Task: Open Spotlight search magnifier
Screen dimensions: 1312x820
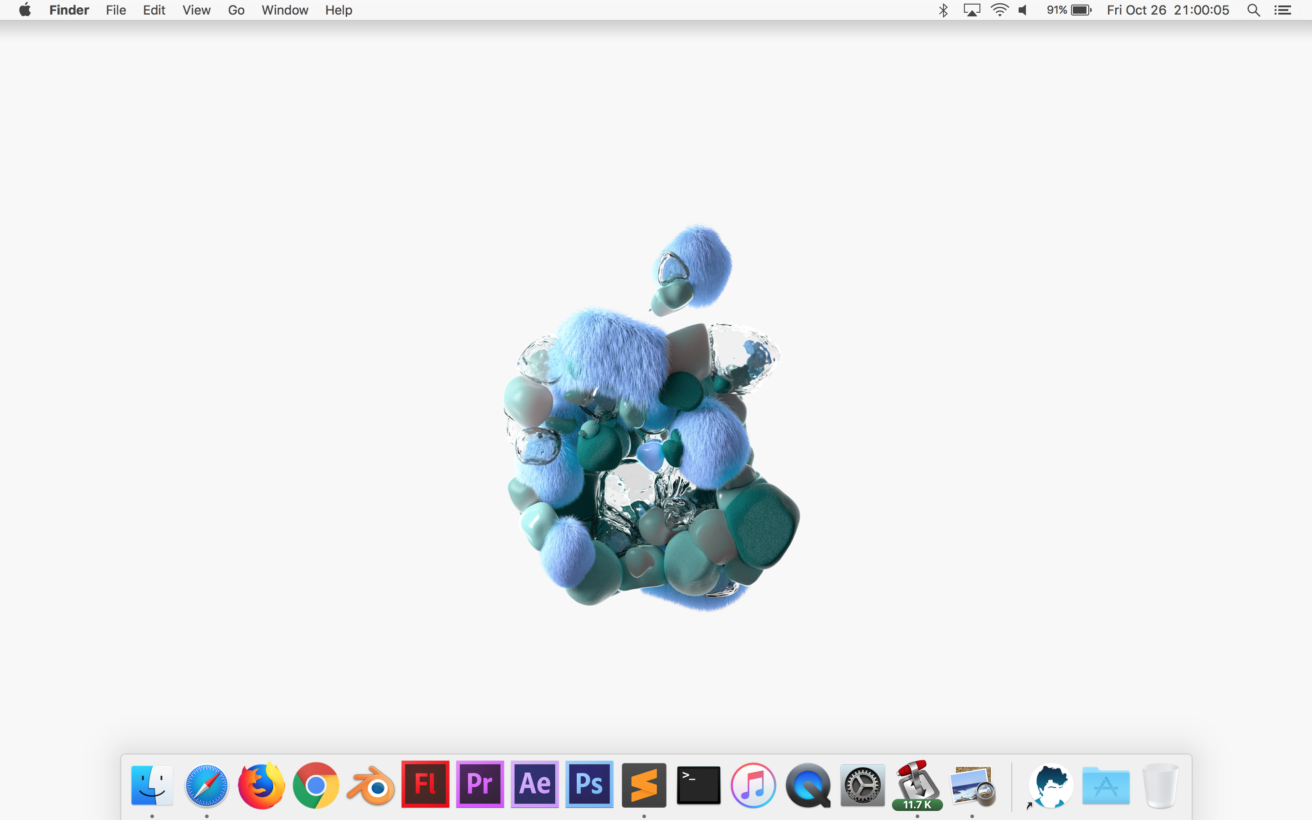Action: click(x=1253, y=10)
